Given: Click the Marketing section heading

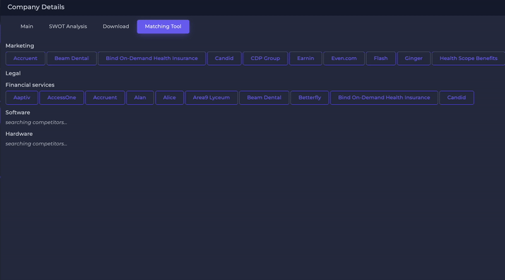Looking at the screenshot, I should click(x=20, y=46).
